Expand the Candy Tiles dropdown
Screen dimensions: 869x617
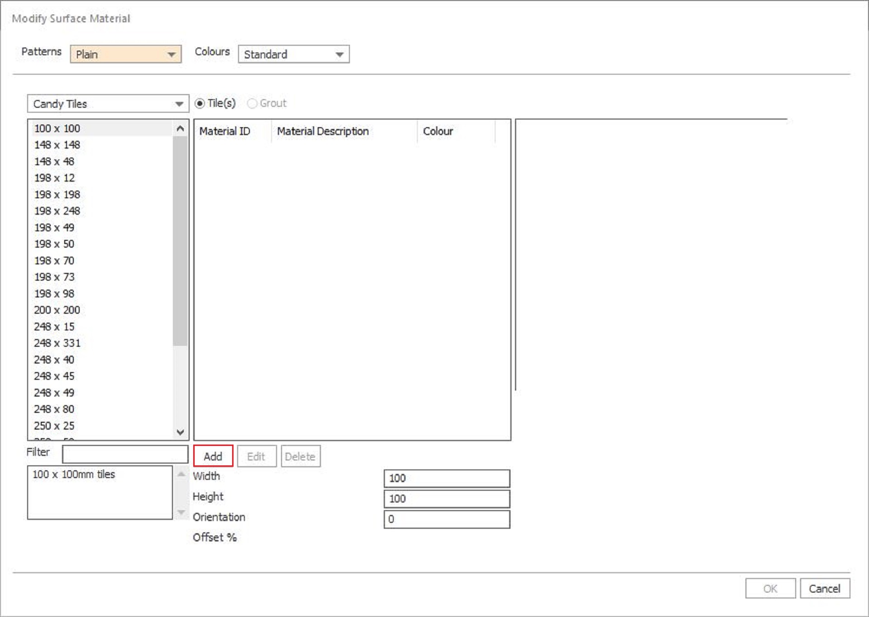pyautogui.click(x=108, y=104)
